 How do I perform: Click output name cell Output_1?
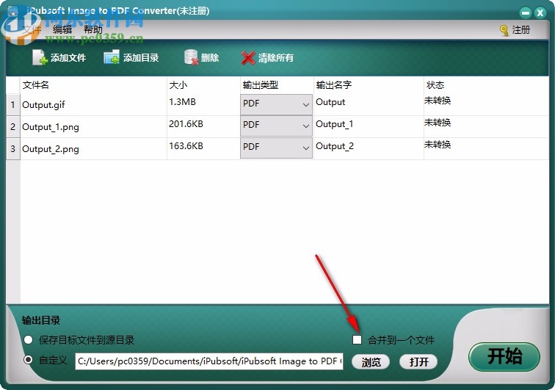click(x=335, y=124)
